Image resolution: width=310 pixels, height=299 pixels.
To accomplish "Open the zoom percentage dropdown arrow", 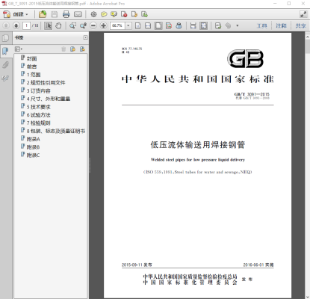I will pos(128,25).
